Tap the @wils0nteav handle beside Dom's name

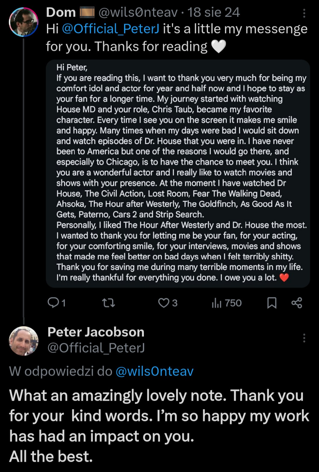[138, 13]
